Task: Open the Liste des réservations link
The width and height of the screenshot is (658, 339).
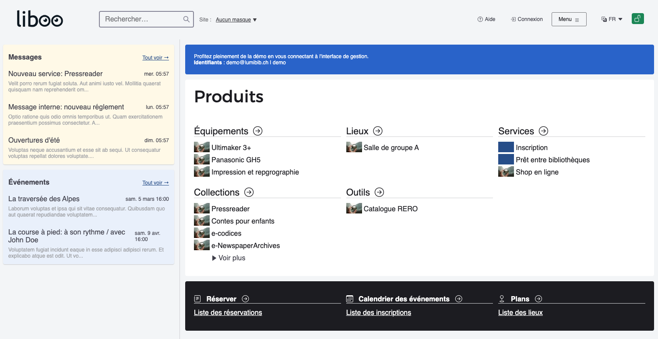Action: pyautogui.click(x=228, y=312)
